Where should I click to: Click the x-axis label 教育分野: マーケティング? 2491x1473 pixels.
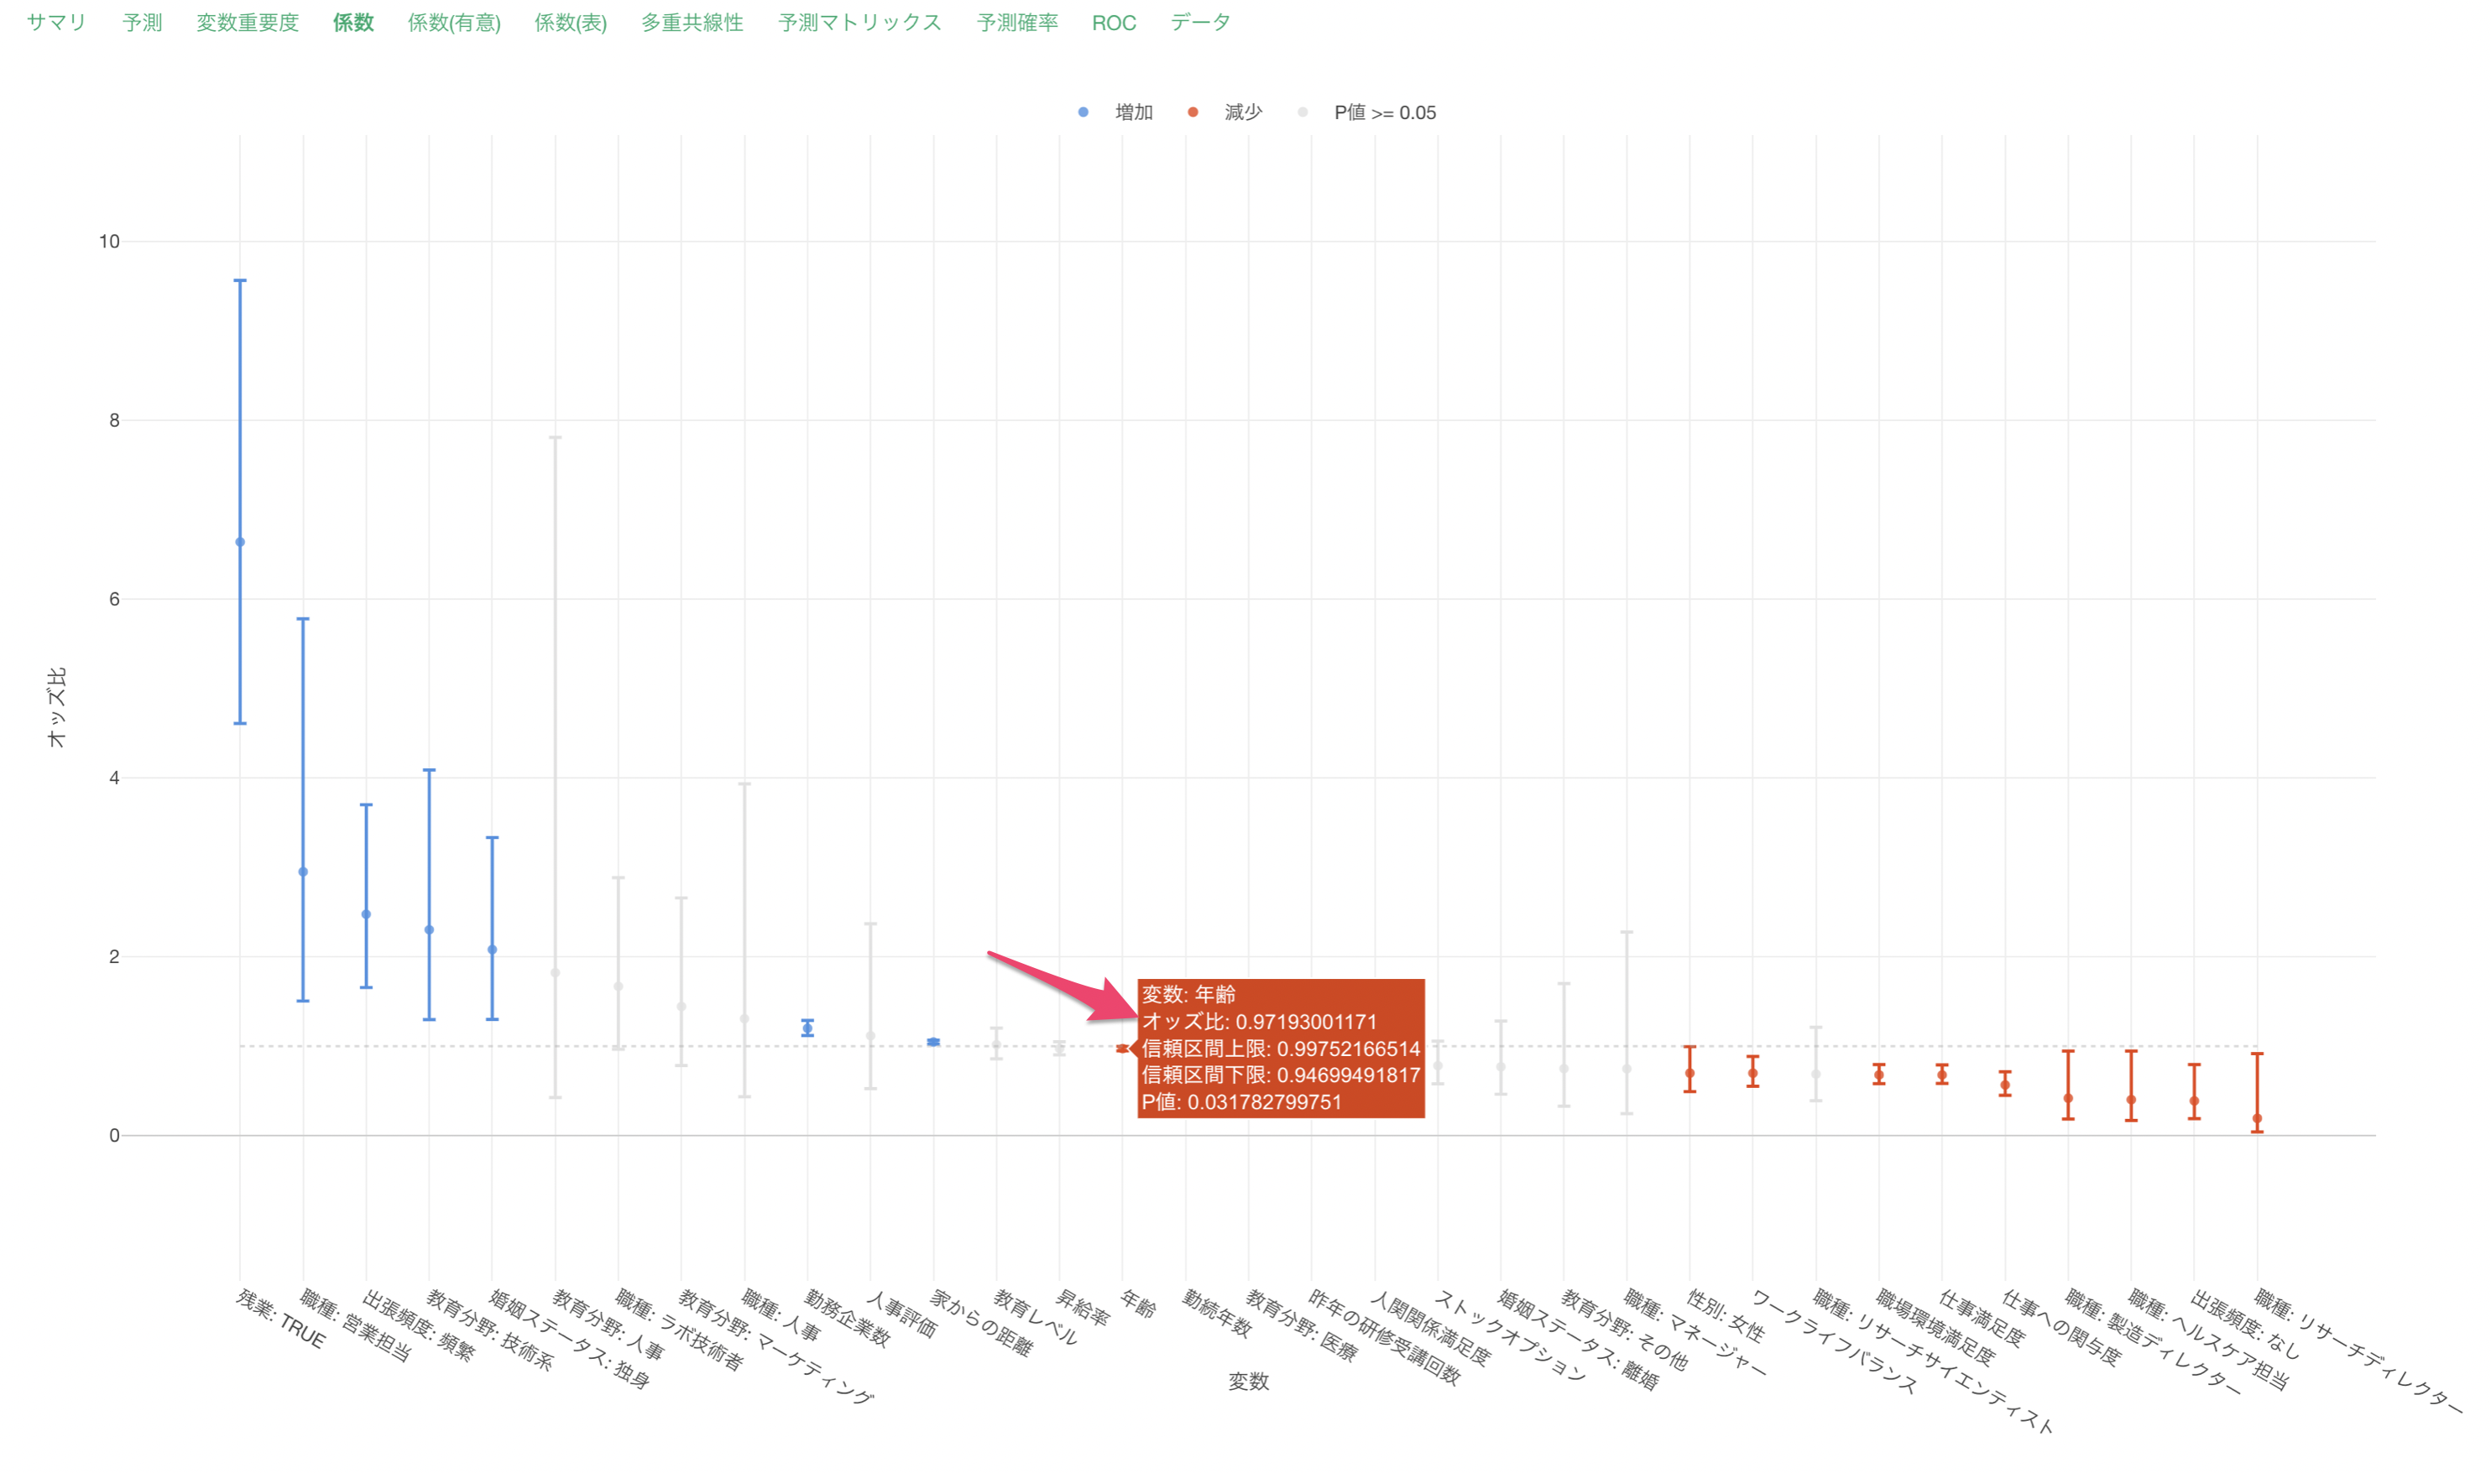click(x=776, y=1347)
